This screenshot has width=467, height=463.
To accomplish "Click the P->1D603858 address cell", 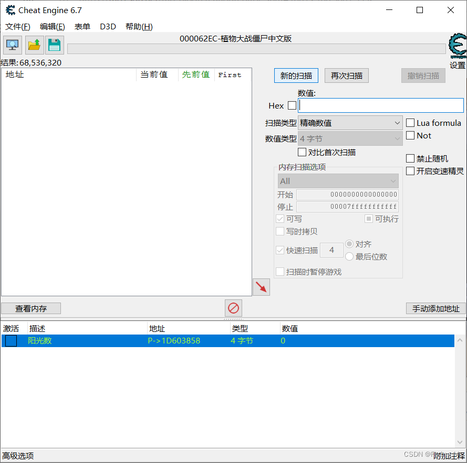I will [x=174, y=341].
